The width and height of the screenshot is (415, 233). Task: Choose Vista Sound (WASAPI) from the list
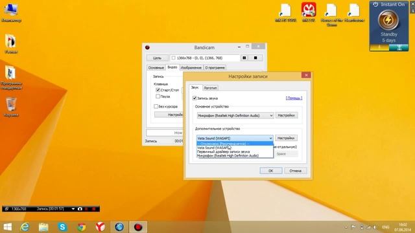235,148
